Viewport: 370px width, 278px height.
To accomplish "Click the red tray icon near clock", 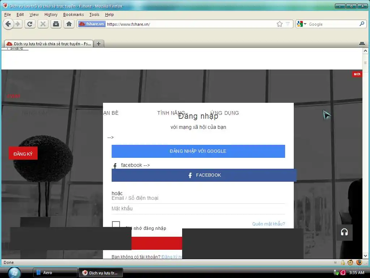I will point(343,273).
